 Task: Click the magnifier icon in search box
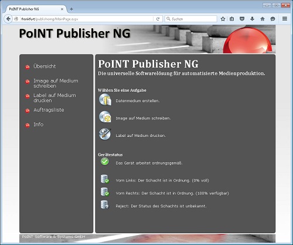[168, 19]
